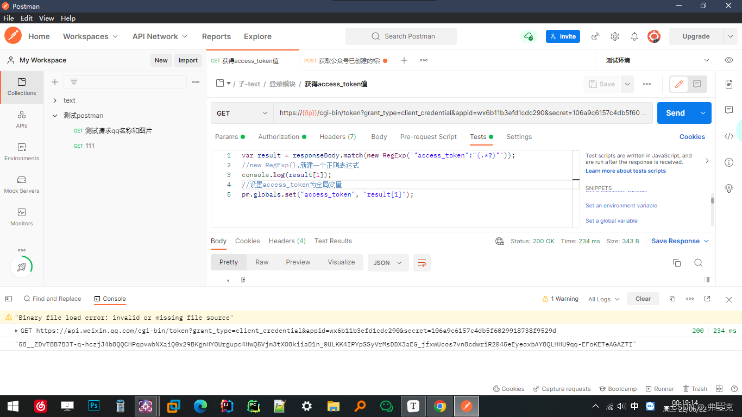
Task: Open the Environments sidebar section
Action: 22,152
